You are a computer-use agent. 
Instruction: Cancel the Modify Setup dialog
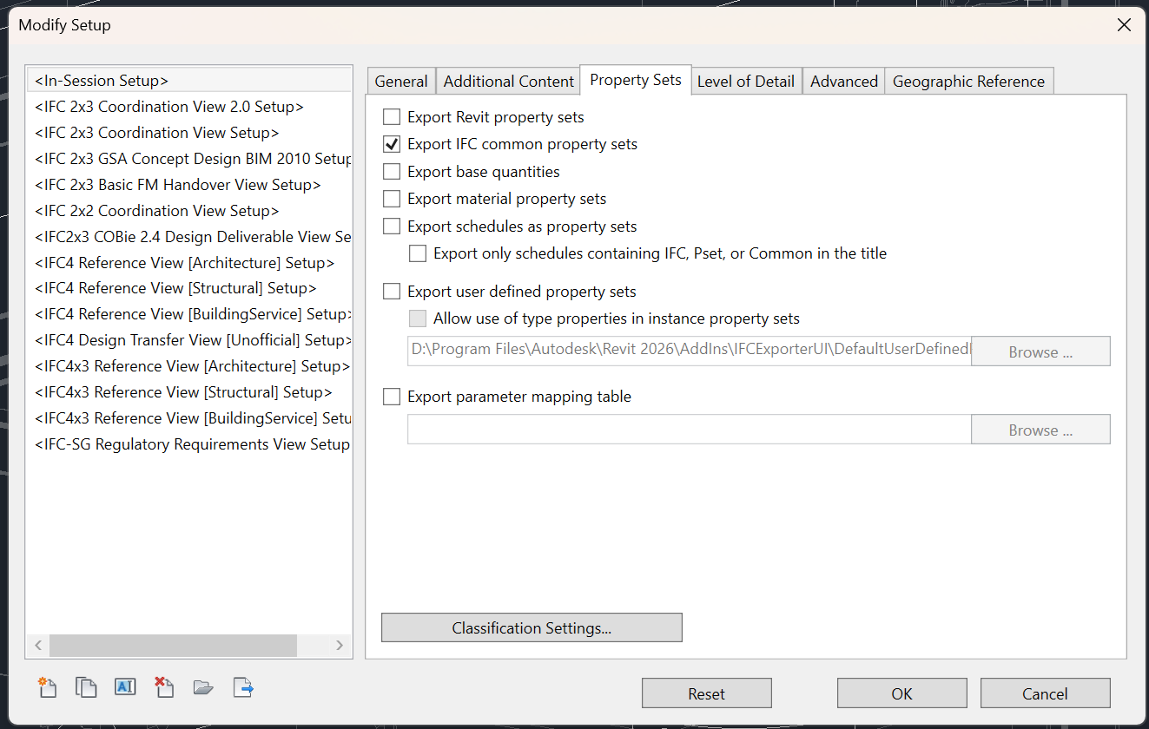(1046, 693)
